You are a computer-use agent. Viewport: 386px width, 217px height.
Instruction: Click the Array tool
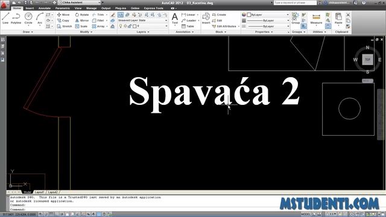(x=98, y=26)
